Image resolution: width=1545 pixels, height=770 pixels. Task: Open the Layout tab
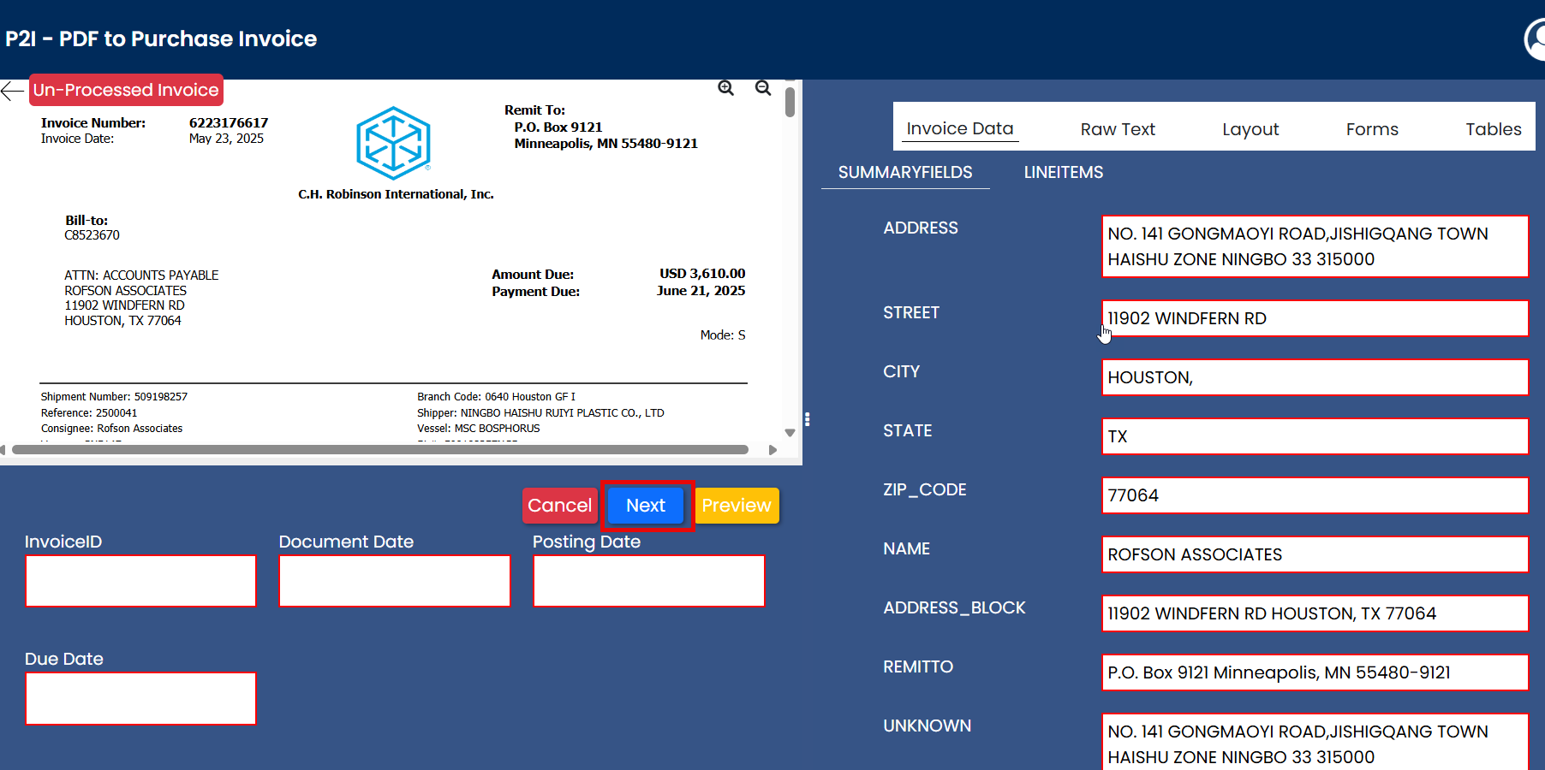[1250, 129]
